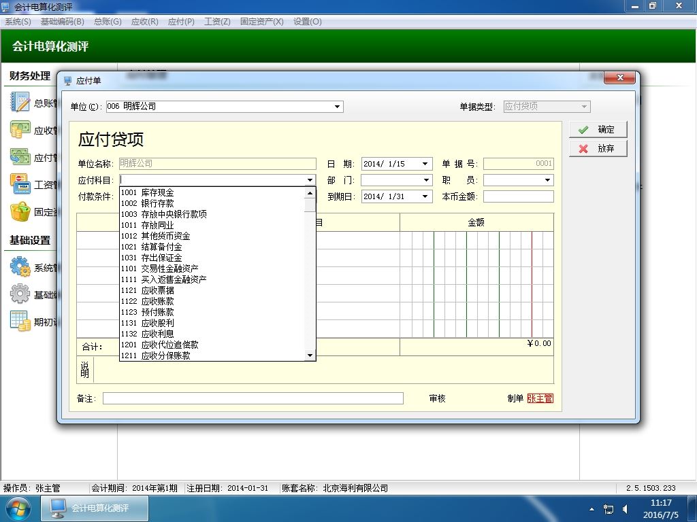Expand the 部门 department dropdown
This screenshot has height=522, width=697.
tap(426, 180)
